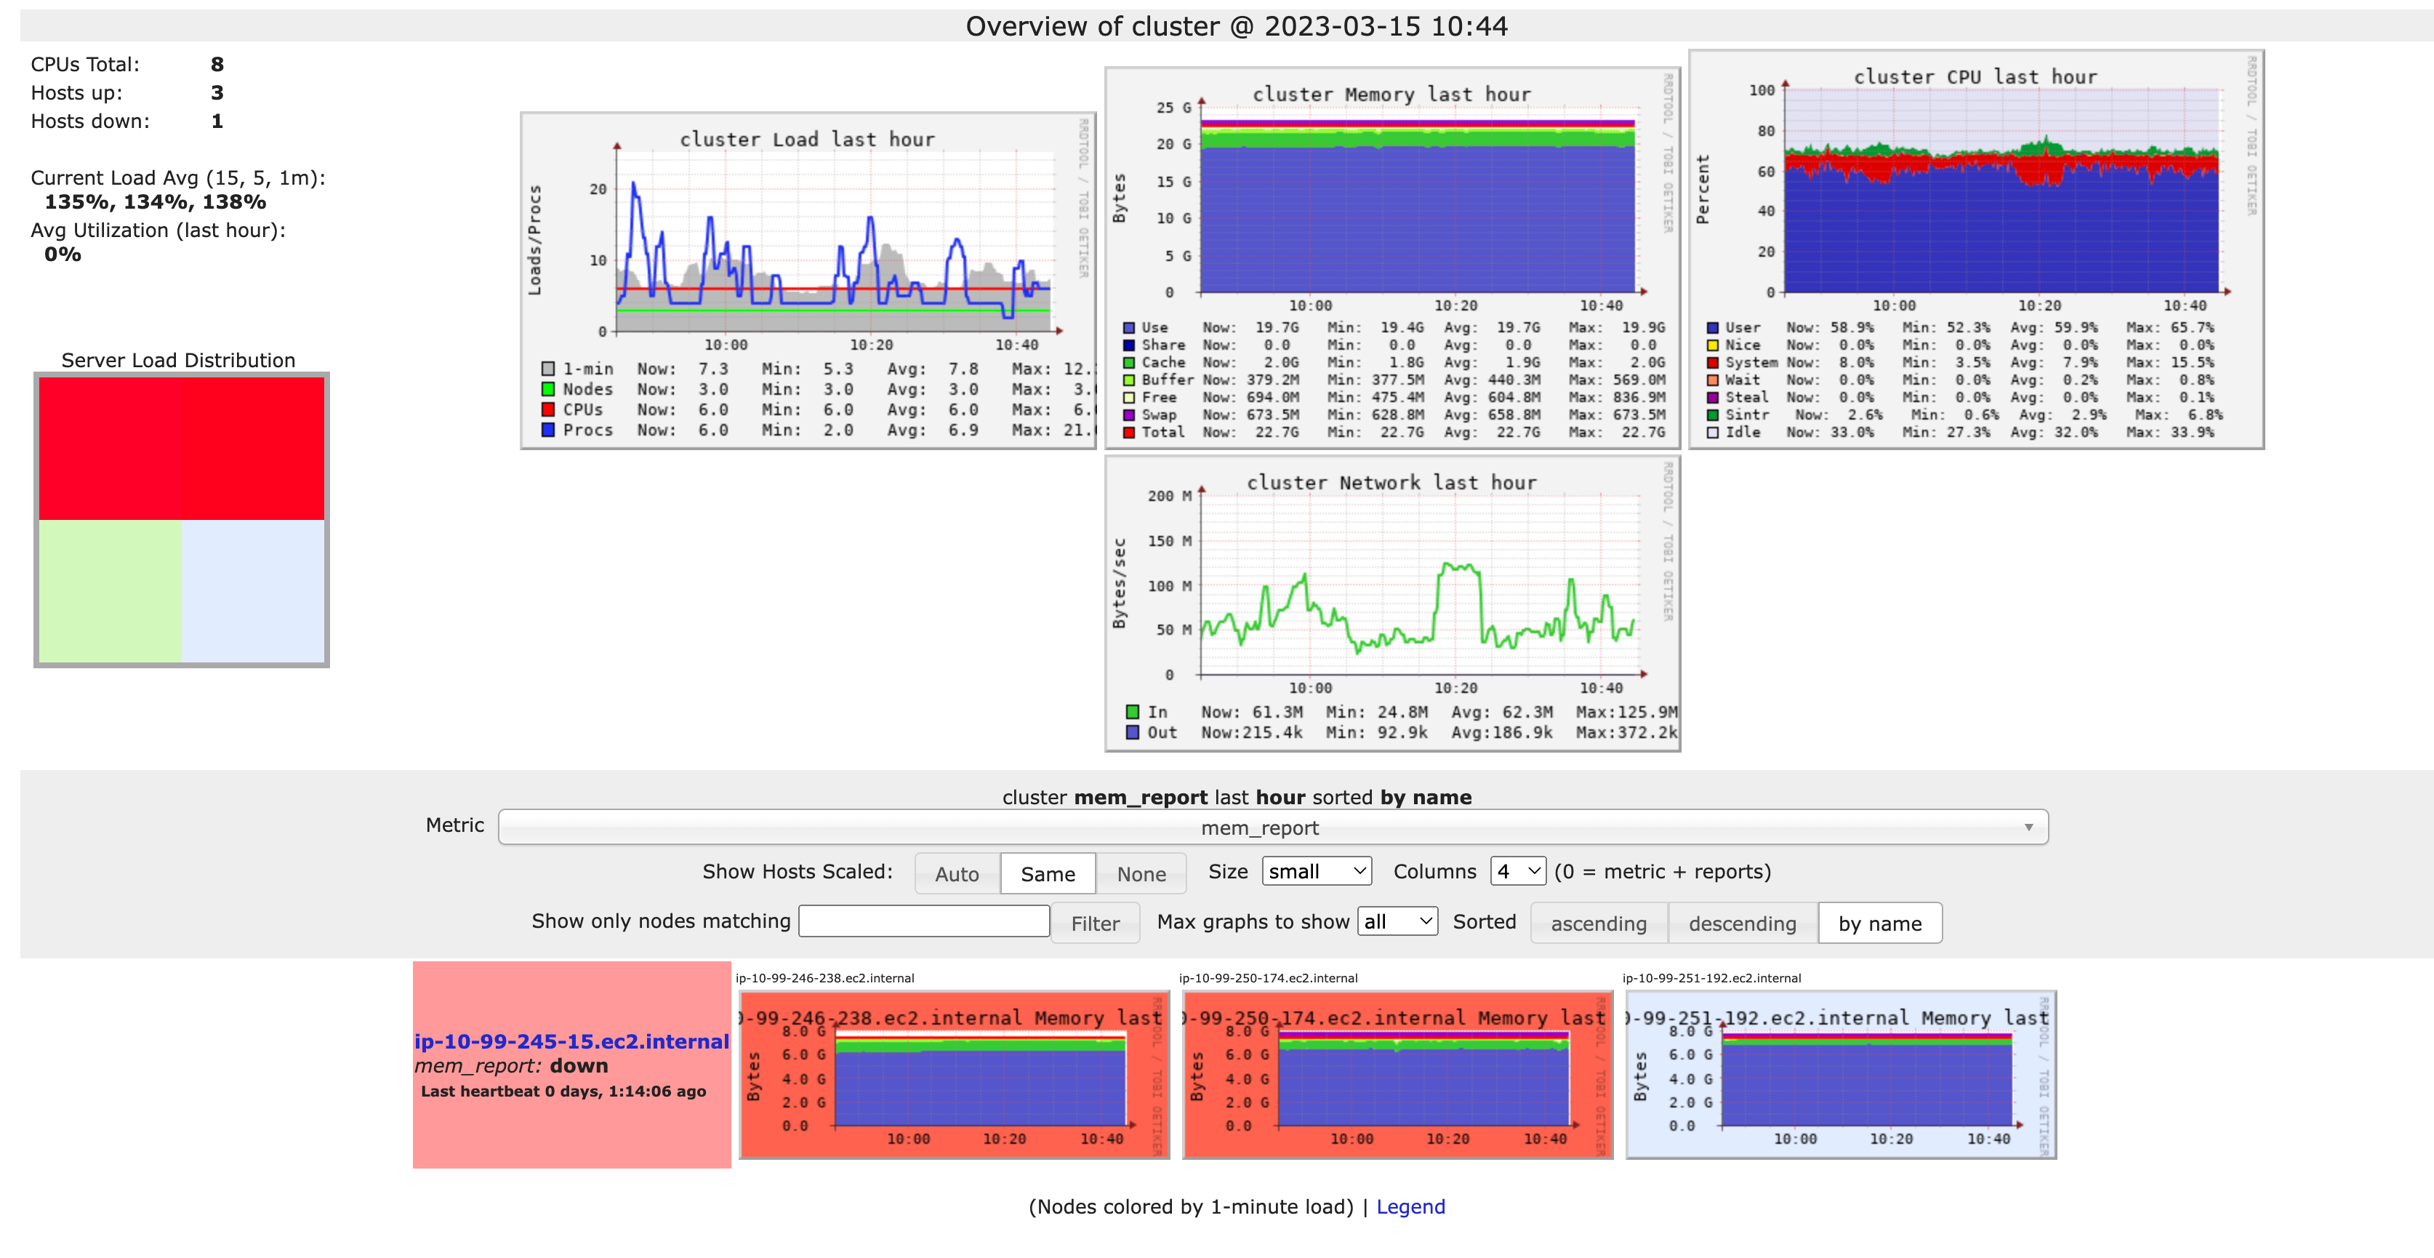Select None host scaling
The width and height of the screenshot is (2434, 1258).
click(1141, 873)
